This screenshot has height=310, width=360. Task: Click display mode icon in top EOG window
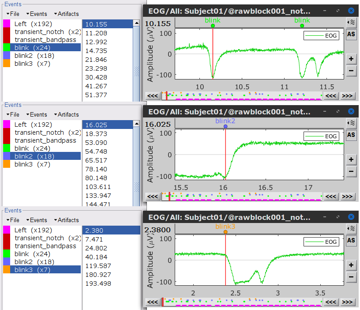tap(351, 22)
